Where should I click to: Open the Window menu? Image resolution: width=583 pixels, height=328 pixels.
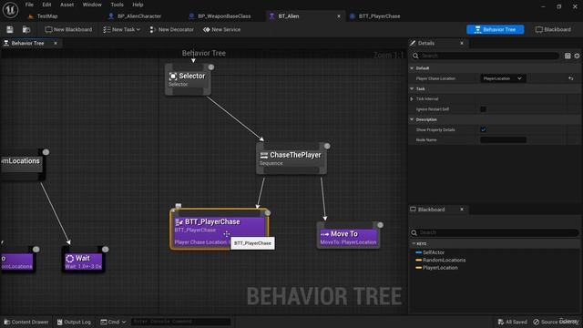[92, 5]
